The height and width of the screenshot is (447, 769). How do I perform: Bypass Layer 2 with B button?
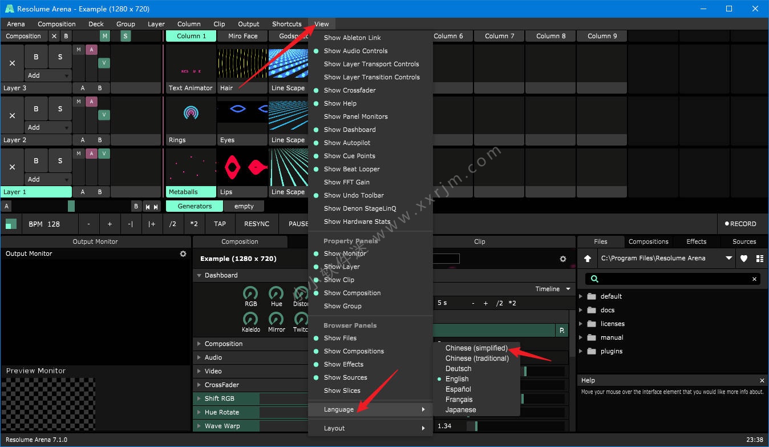[36, 108]
